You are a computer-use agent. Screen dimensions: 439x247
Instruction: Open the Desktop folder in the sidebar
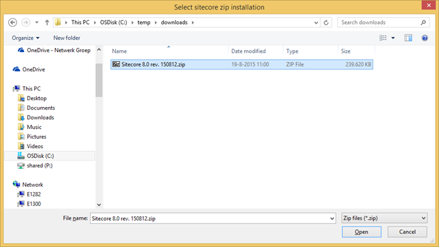(36, 98)
